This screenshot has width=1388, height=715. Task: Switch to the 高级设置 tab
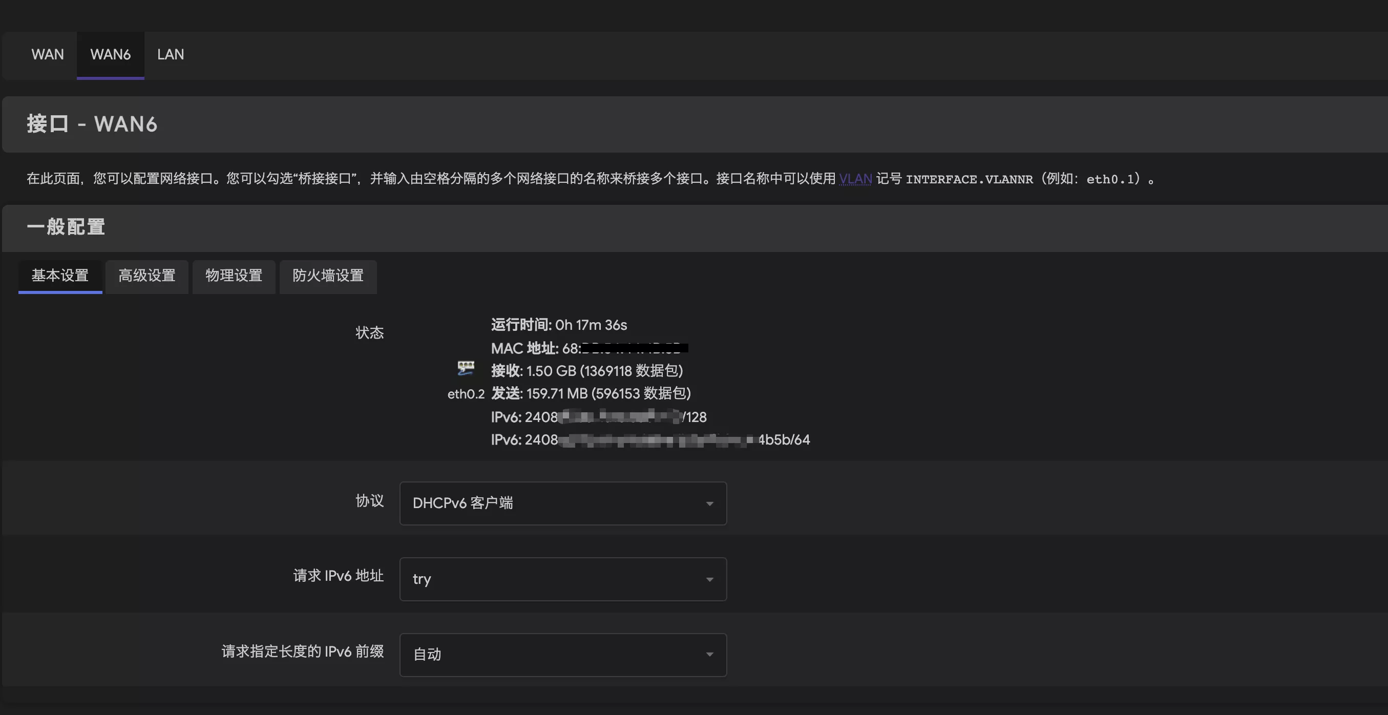(x=146, y=276)
